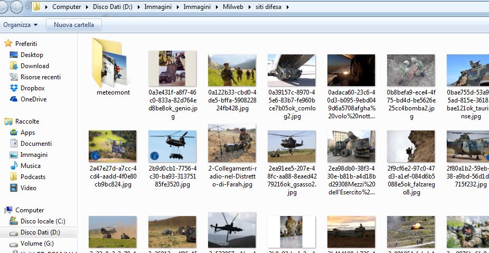Expand arrow after Milweb in breadcrumb
489x253 pixels.
[249, 7]
